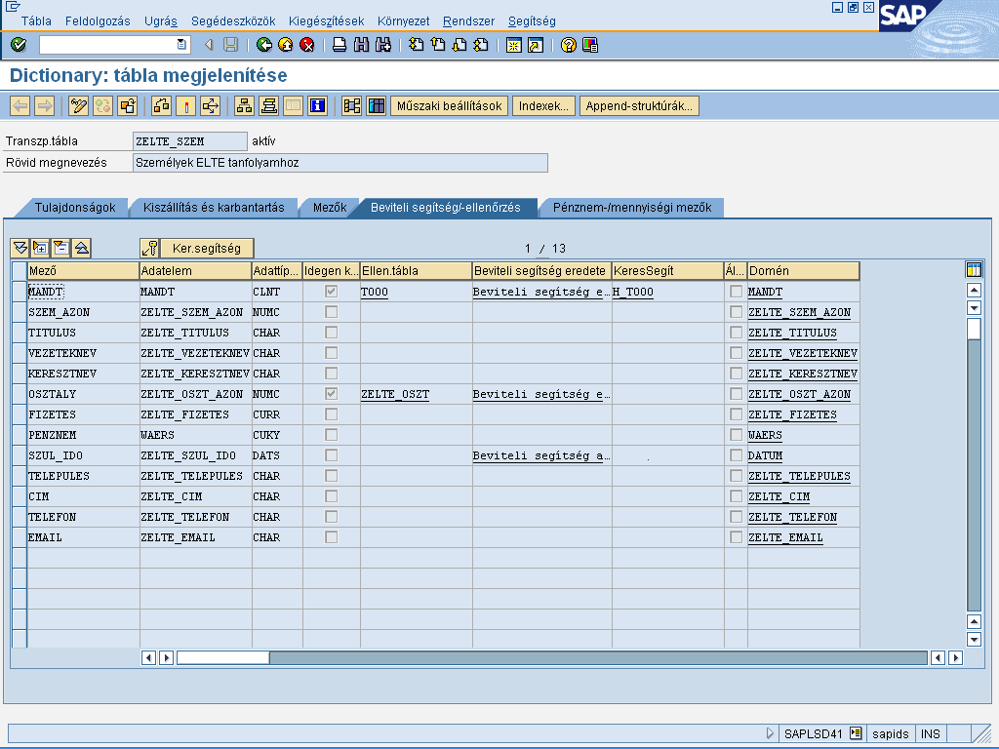Open the H_T000 search help link
Image resolution: width=999 pixels, height=749 pixels.
[632, 292]
